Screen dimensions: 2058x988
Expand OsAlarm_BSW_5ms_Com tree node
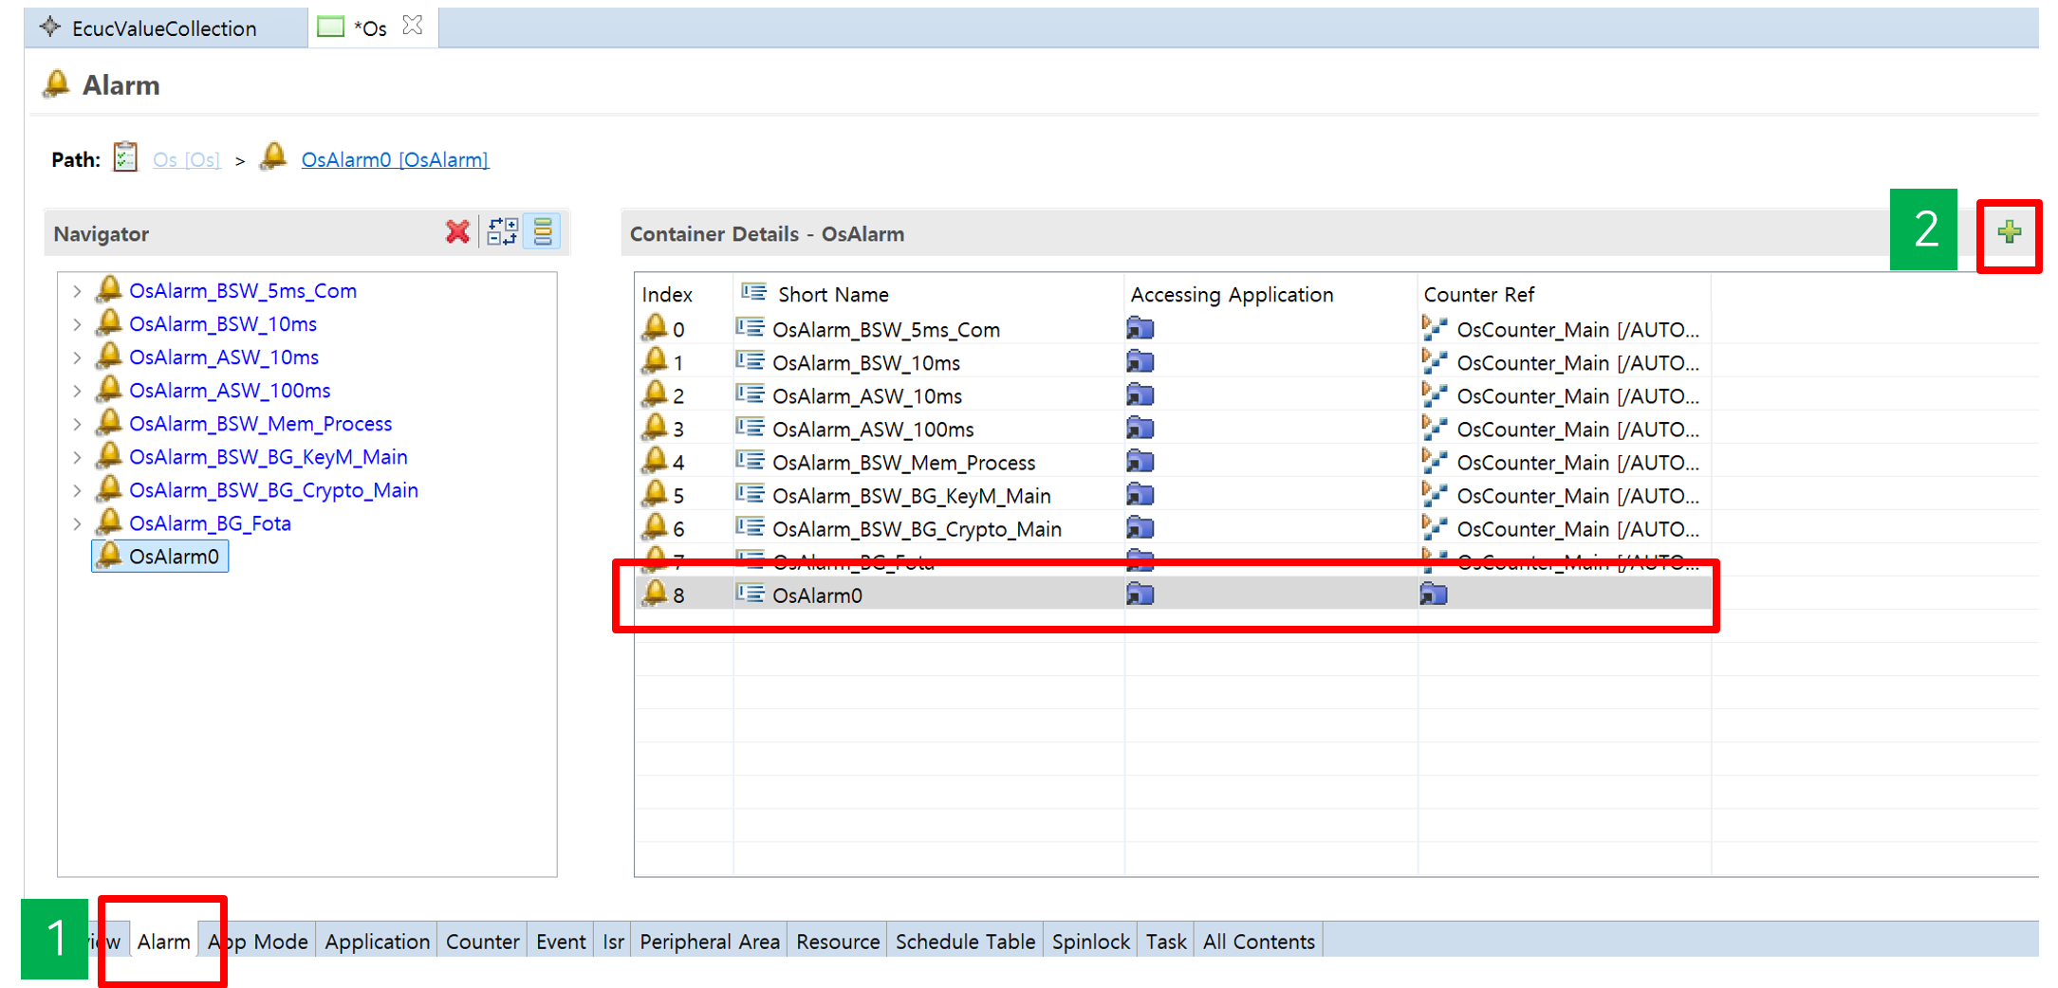click(77, 291)
